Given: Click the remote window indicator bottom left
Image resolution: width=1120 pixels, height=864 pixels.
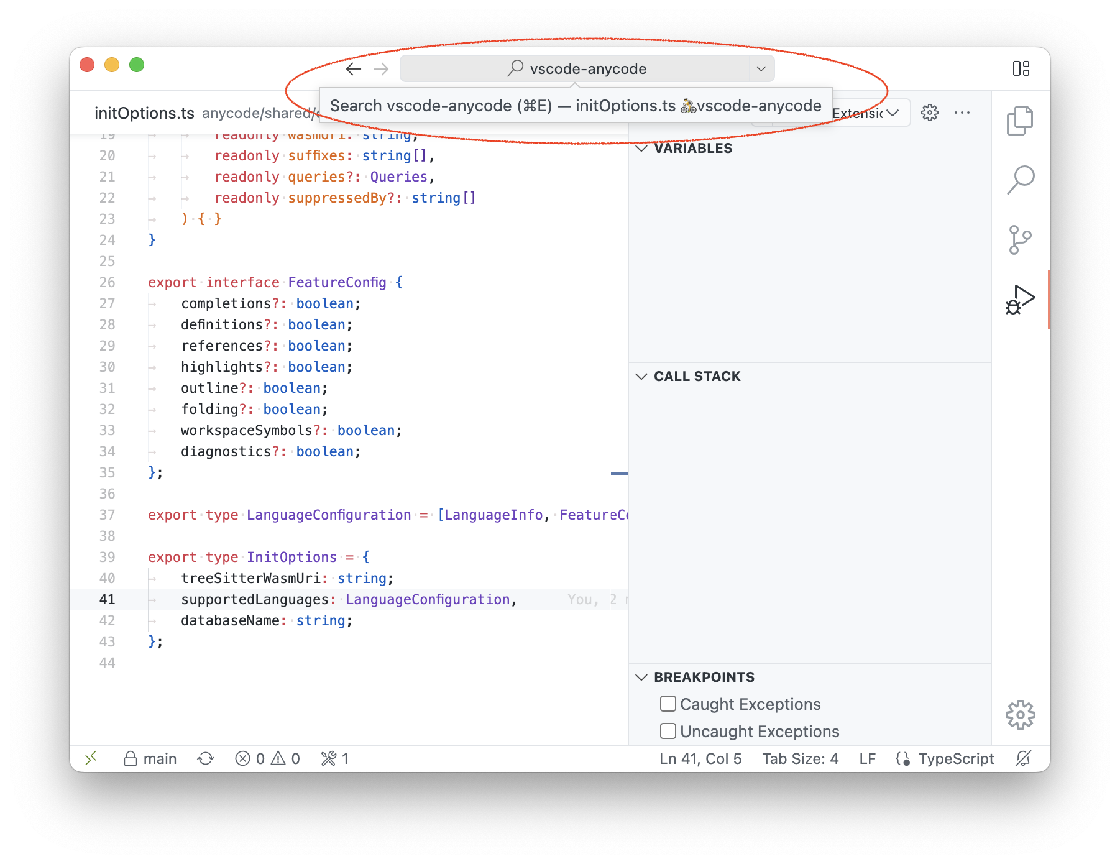Looking at the screenshot, I should pos(91,758).
